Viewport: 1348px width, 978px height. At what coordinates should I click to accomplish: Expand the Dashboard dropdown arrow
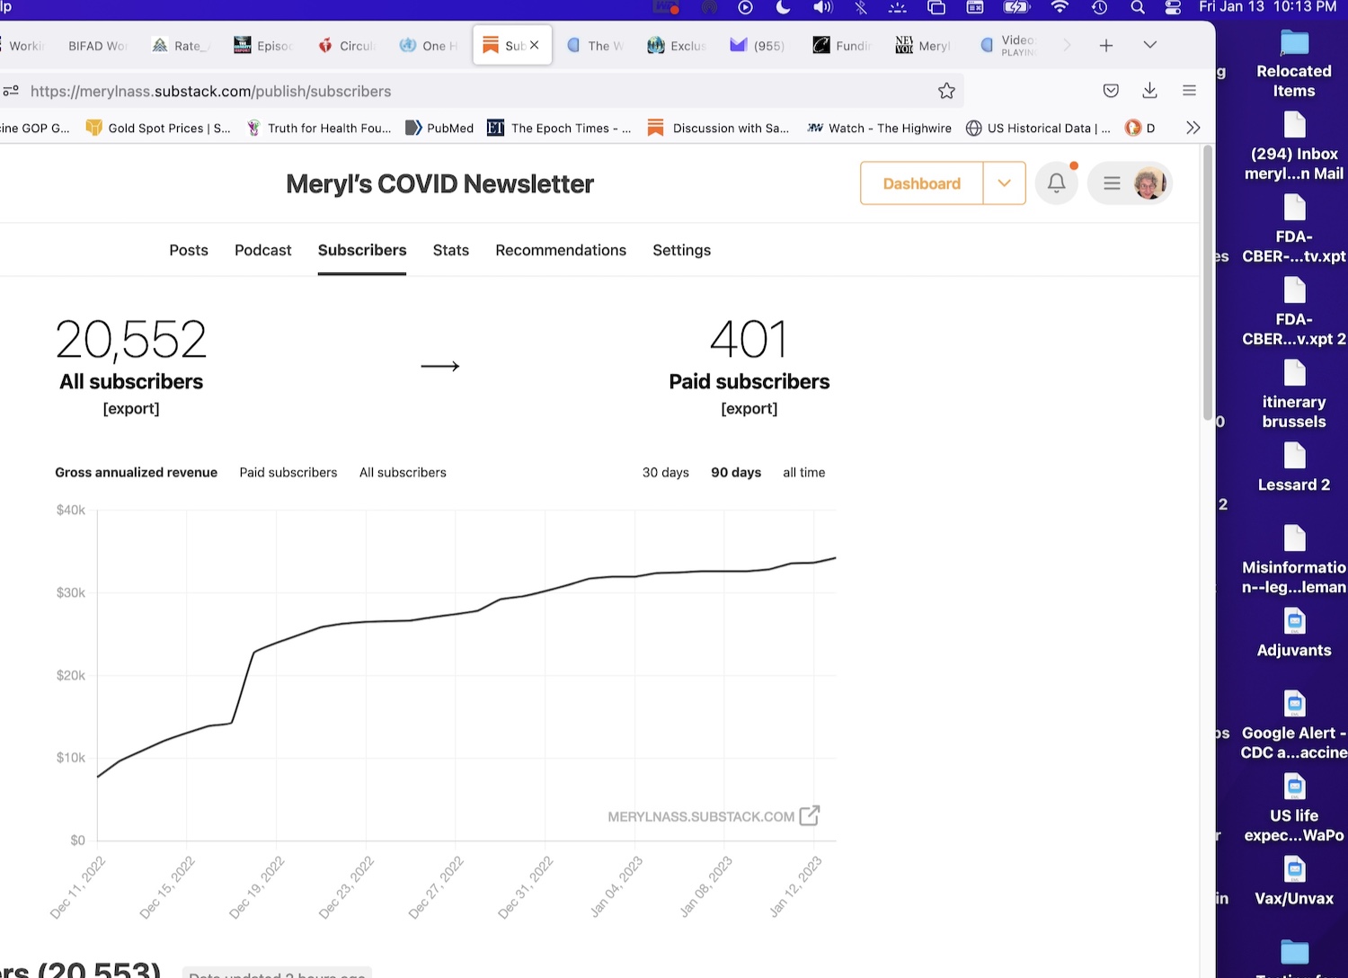click(1004, 183)
